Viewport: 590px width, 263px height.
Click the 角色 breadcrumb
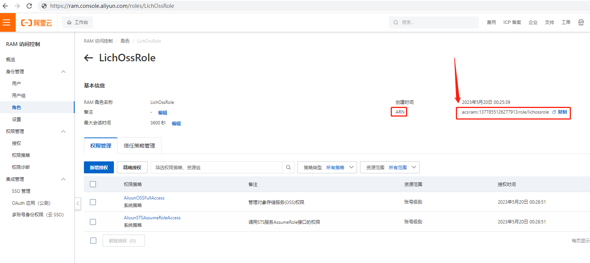(x=125, y=41)
